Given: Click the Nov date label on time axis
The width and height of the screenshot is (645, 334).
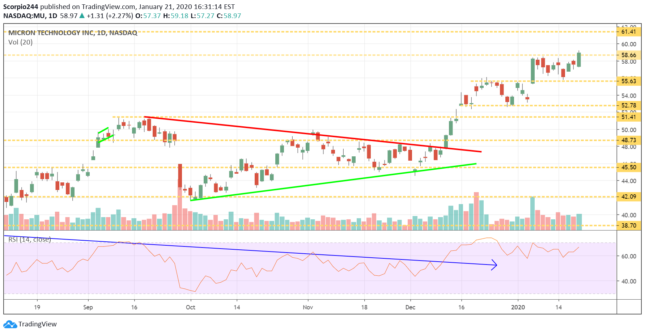Looking at the screenshot, I should [308, 307].
